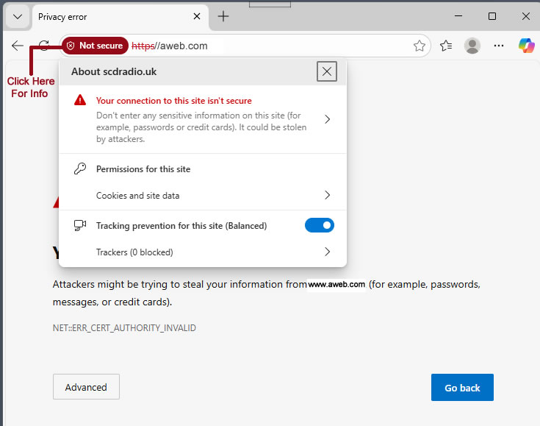Close the About scdradio.uk popup
540x426 pixels.
click(x=327, y=71)
